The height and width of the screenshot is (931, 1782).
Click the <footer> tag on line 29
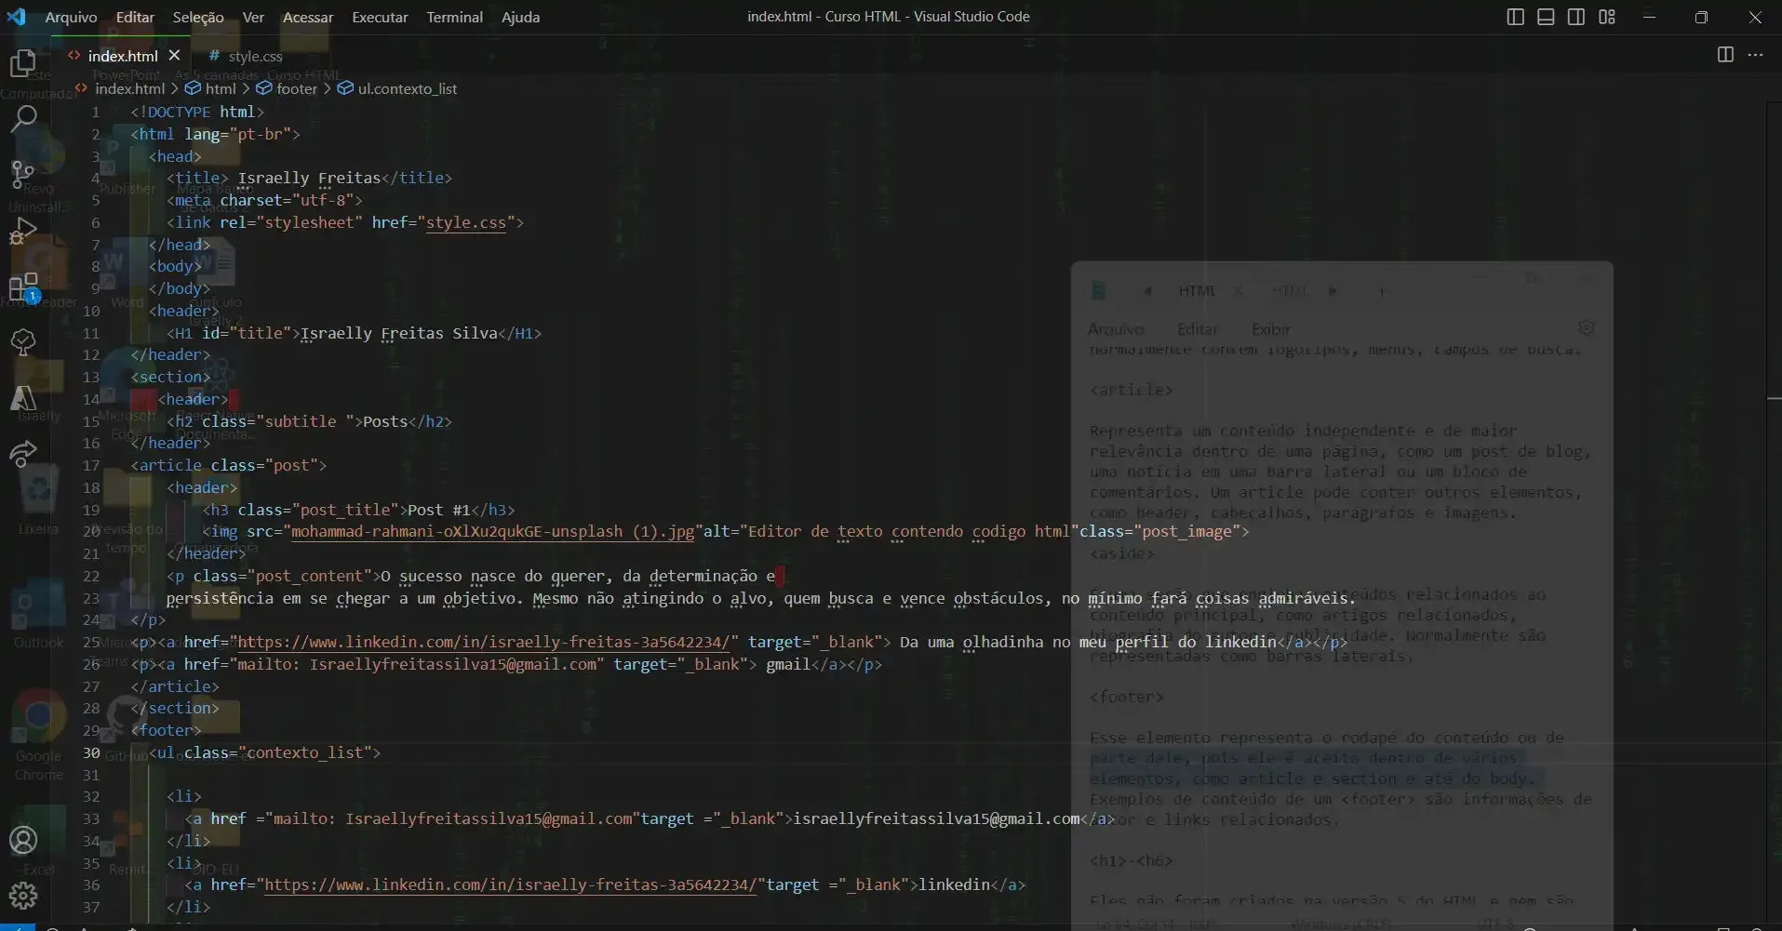[167, 730]
